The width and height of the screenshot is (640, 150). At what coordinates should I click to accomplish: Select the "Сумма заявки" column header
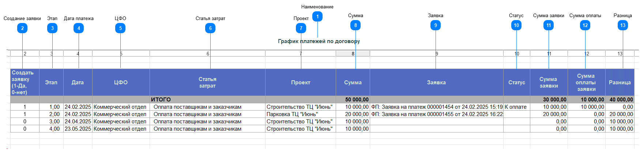549,82
